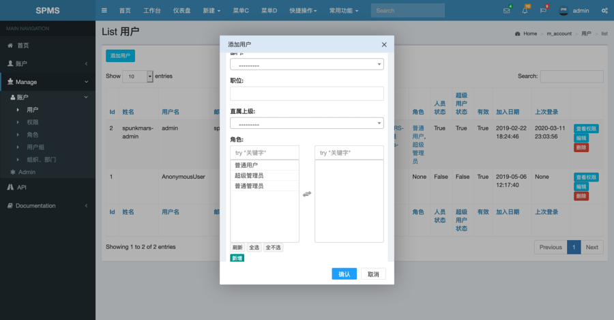Open the 直属上级 dropdown
This screenshot has width=614, height=320.
click(x=307, y=123)
